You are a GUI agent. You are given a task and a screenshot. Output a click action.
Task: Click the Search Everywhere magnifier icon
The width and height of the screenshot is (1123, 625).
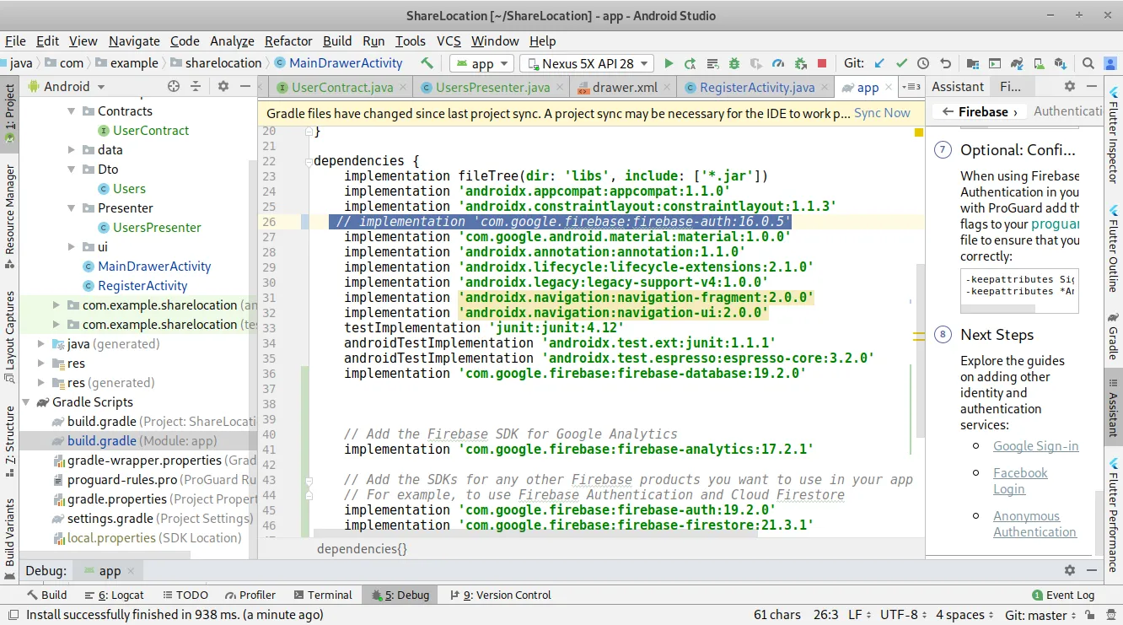[1088, 63]
